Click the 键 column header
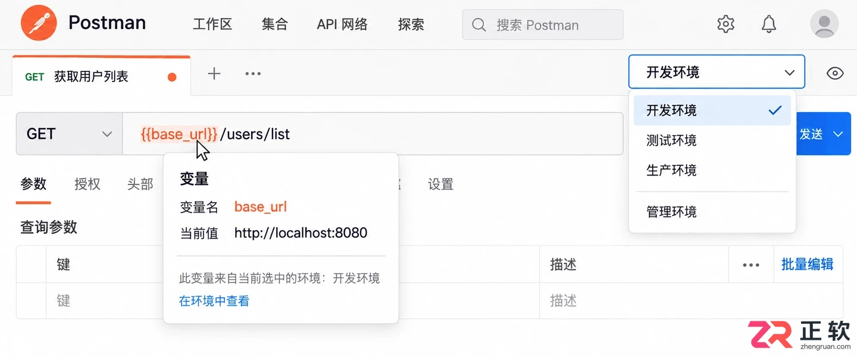 click(x=105, y=264)
